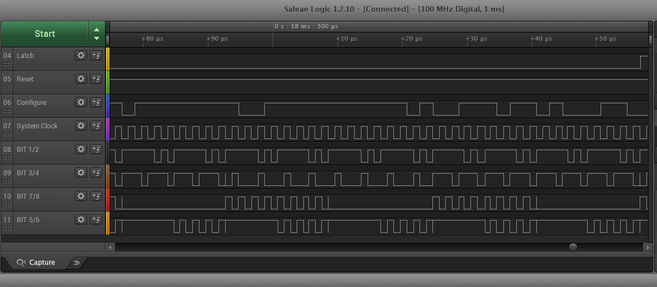657x287 pixels.
Task: Click the Latch channel label
Action: pyautogui.click(x=25, y=56)
